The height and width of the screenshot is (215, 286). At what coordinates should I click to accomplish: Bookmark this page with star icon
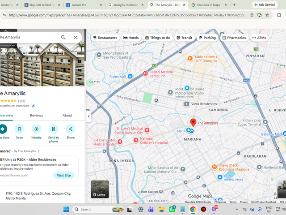(267, 15)
